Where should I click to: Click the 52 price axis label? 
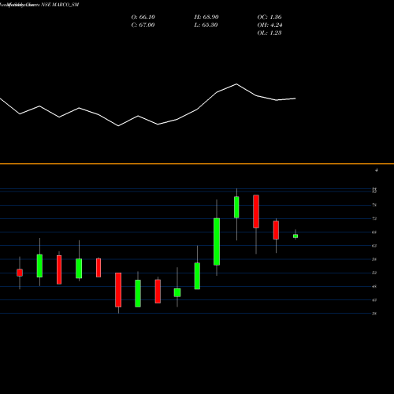tap(374, 273)
